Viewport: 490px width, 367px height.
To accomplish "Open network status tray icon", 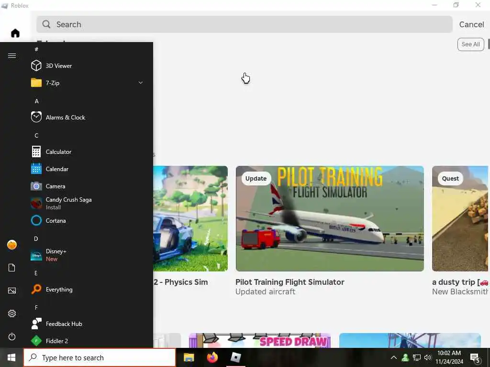I will [417, 357].
